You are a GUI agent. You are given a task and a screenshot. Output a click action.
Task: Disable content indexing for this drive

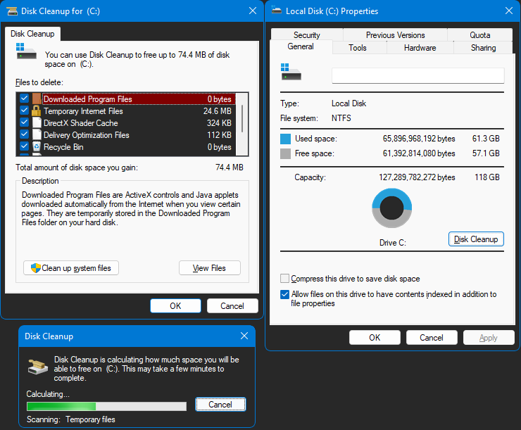tap(284, 294)
